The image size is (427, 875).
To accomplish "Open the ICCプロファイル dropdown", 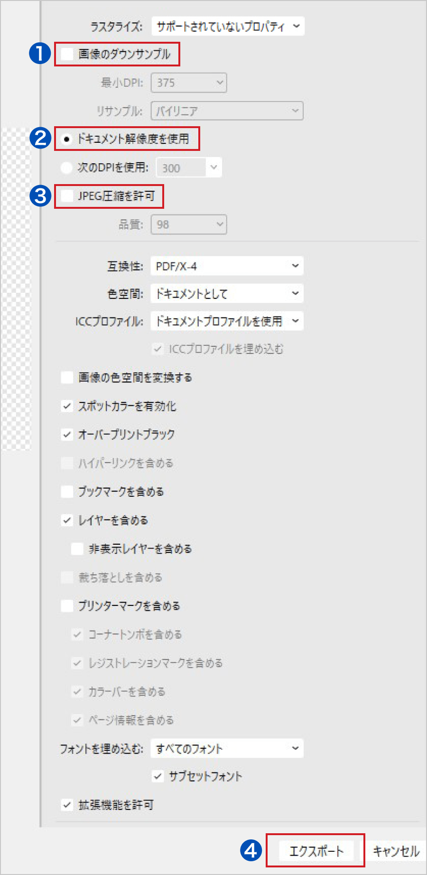I will point(227,321).
